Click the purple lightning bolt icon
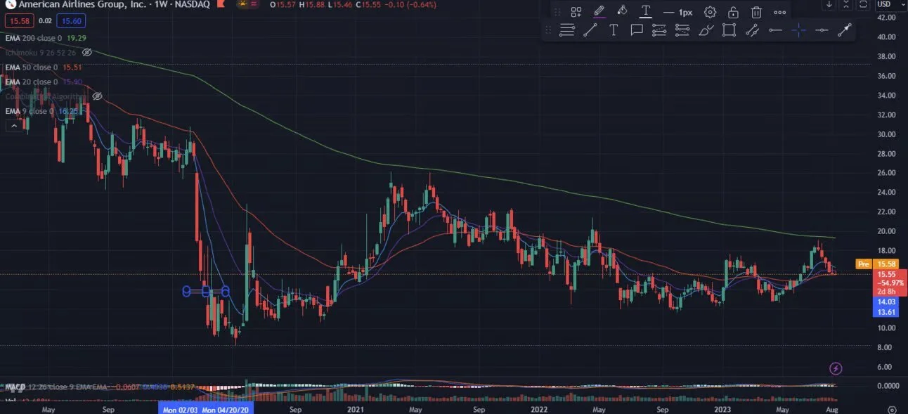This screenshot has width=908, height=414. (836, 368)
